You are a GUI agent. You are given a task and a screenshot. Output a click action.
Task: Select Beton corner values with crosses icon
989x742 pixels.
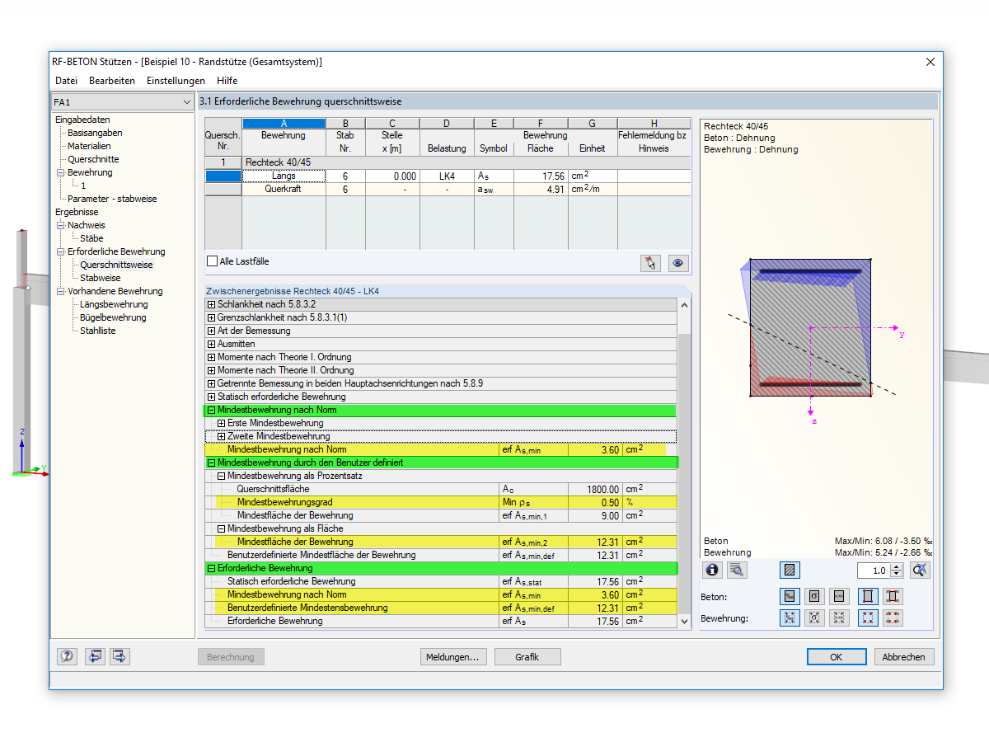pyautogui.click(x=893, y=596)
